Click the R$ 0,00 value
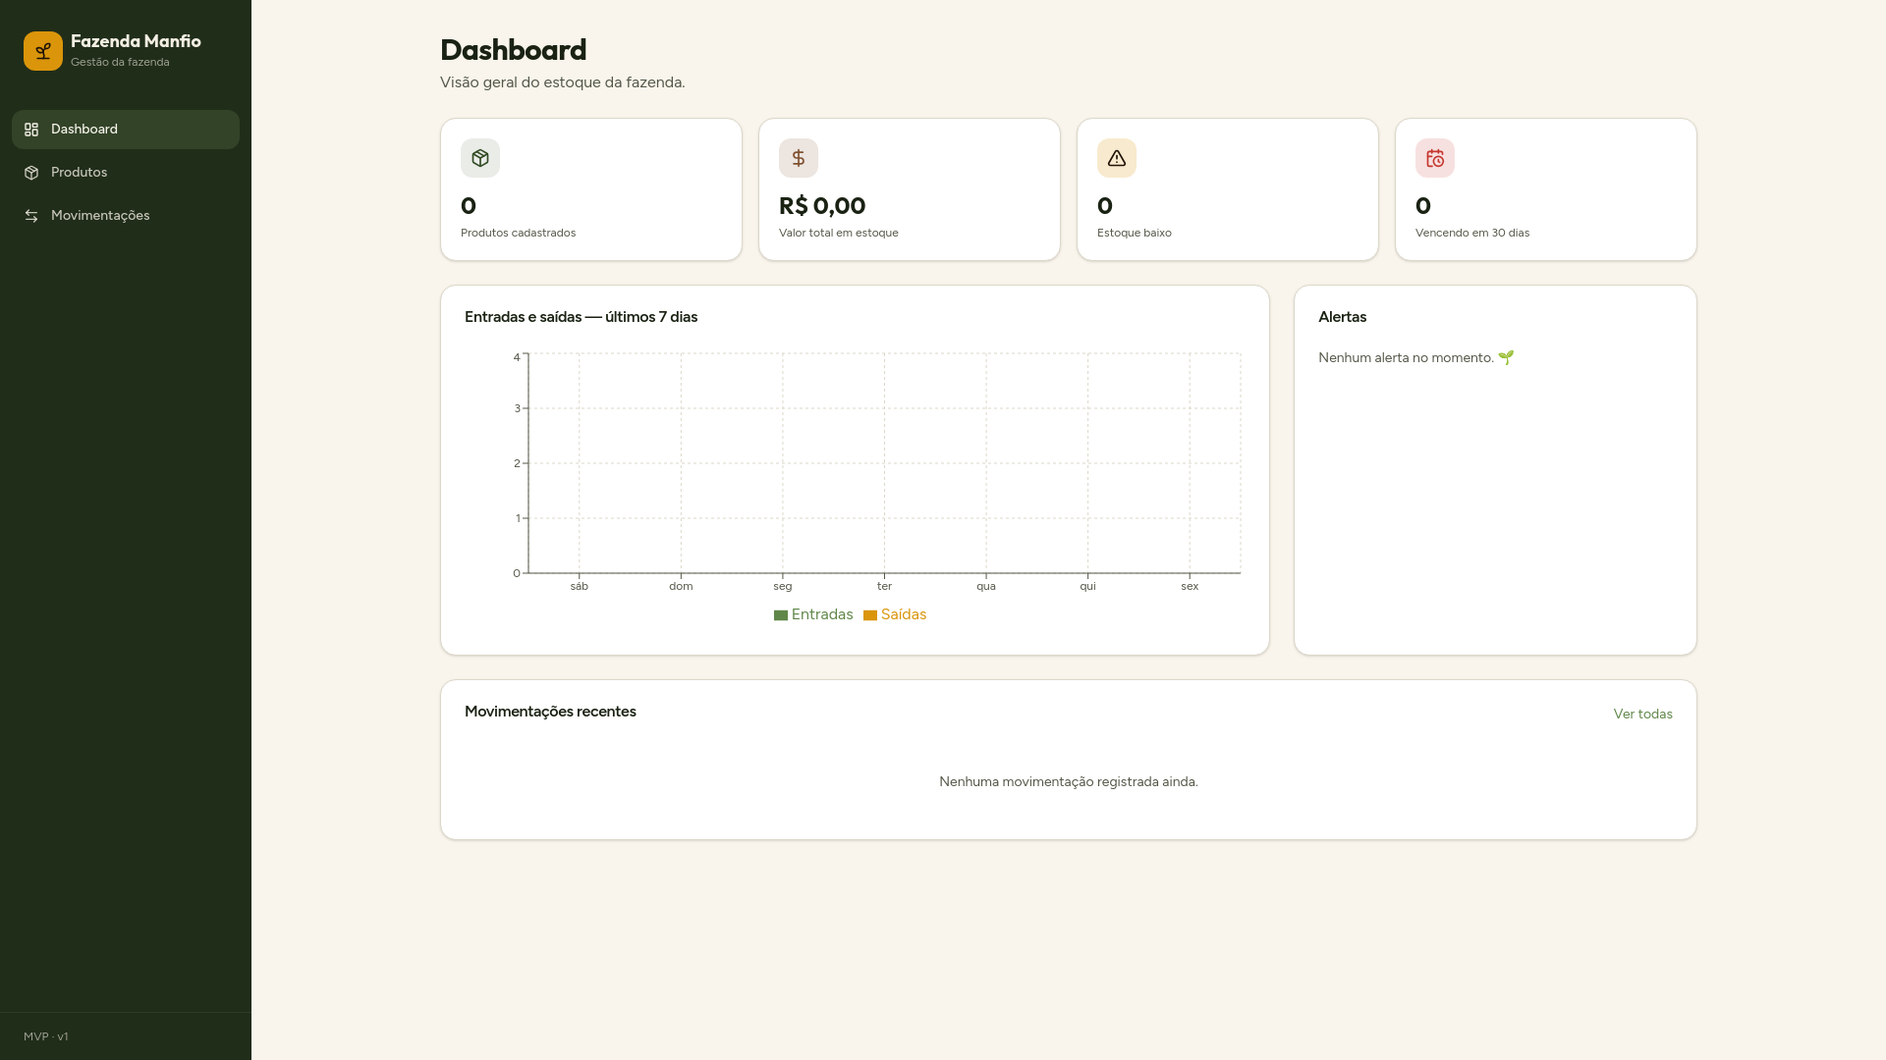Image resolution: width=1886 pixels, height=1060 pixels. [822, 206]
